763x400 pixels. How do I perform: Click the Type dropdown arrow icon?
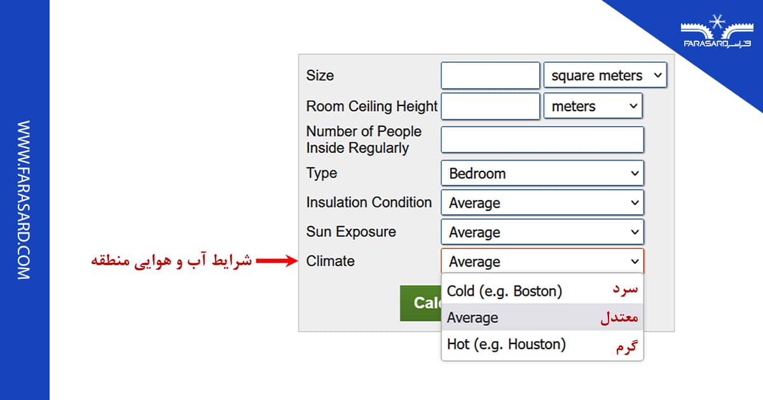(634, 173)
